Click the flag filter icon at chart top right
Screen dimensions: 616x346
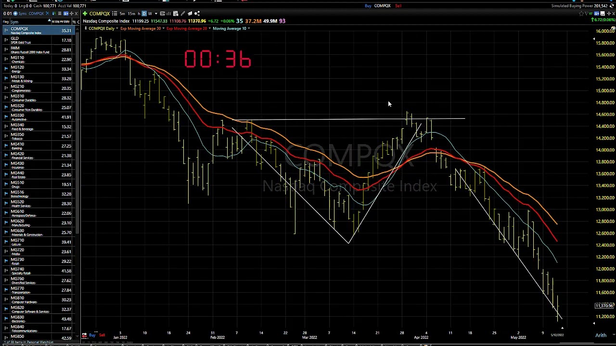click(587, 13)
